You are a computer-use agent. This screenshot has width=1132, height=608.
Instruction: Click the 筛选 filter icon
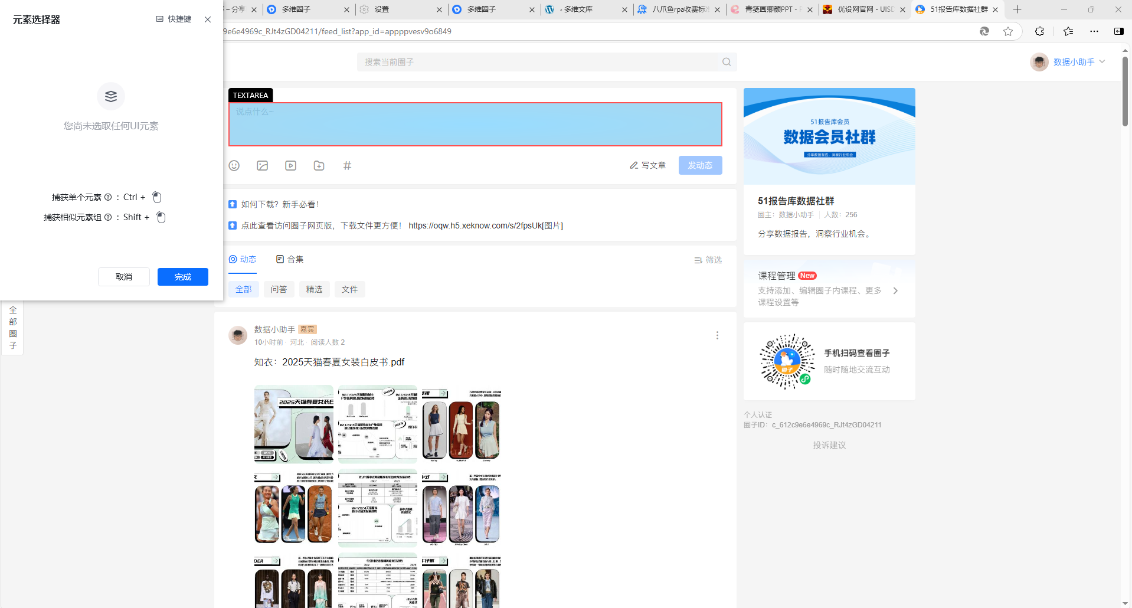(698, 260)
